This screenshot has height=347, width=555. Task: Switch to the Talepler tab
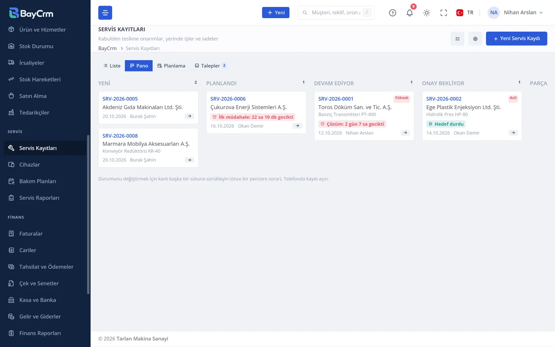(x=210, y=66)
